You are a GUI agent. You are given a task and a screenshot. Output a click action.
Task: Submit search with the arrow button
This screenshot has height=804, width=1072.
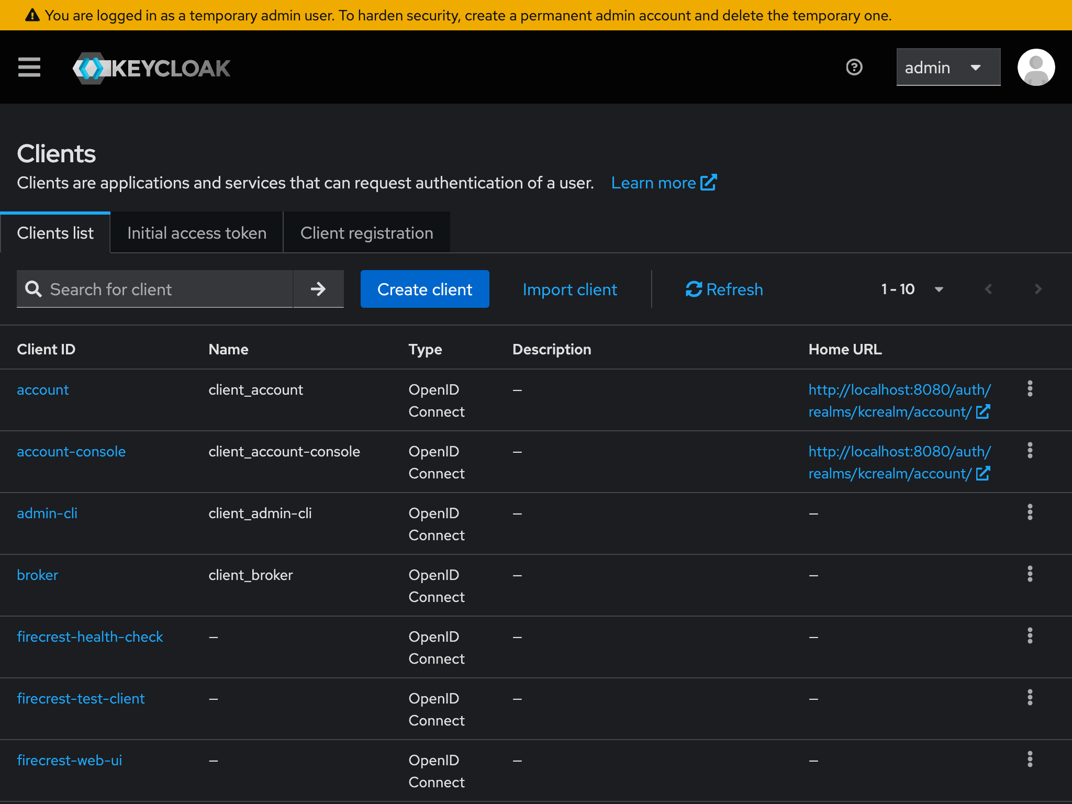(318, 289)
